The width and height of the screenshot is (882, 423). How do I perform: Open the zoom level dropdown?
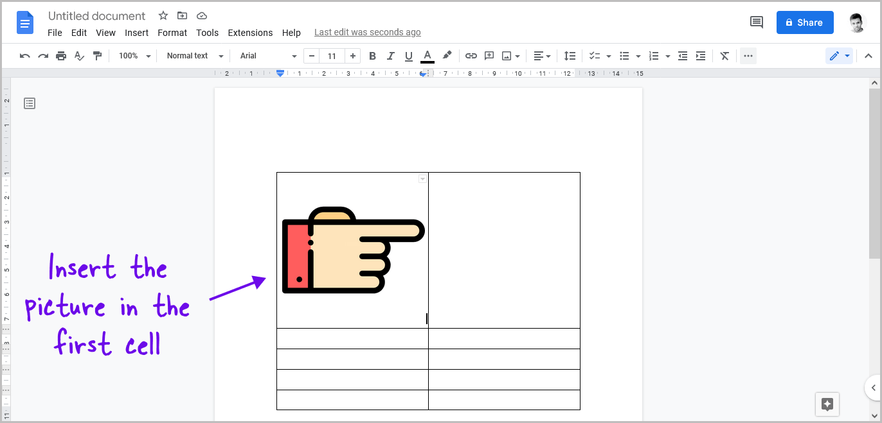point(132,56)
